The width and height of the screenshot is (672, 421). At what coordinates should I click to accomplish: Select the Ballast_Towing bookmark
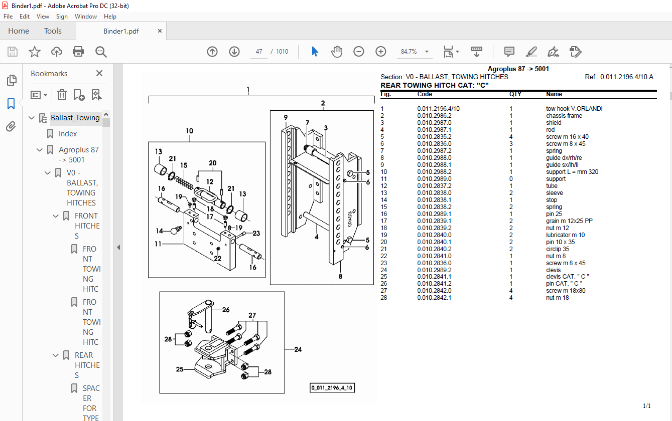[75, 118]
